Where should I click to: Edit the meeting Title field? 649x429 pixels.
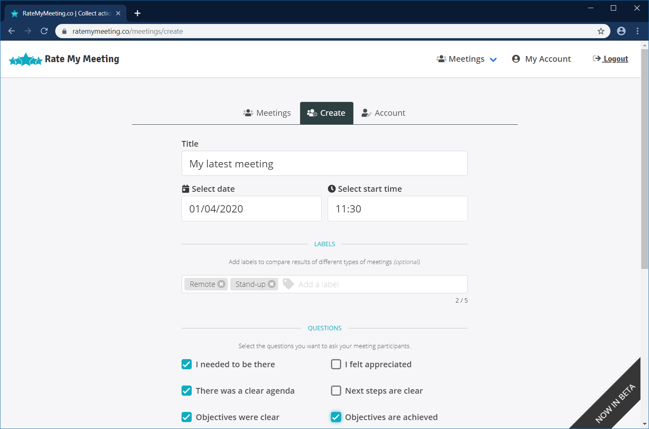pyautogui.click(x=324, y=163)
